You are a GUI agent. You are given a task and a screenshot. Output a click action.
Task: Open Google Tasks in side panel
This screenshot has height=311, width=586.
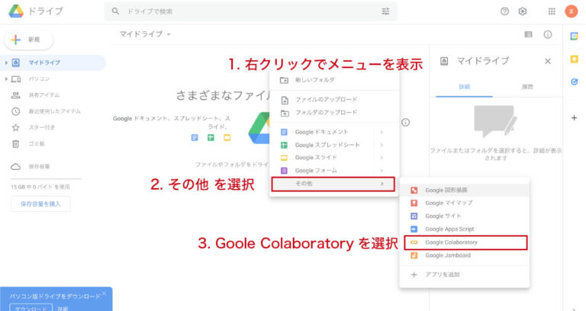574,82
